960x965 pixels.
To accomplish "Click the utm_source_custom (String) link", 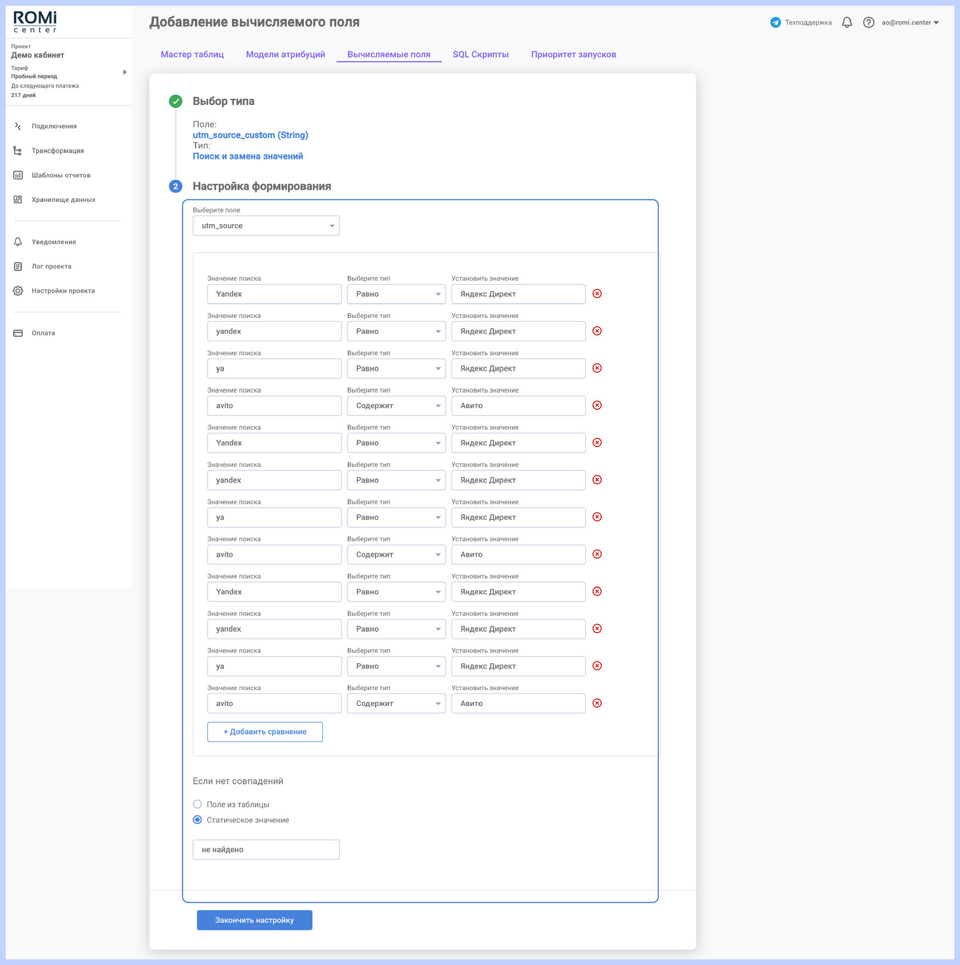I will coord(250,135).
